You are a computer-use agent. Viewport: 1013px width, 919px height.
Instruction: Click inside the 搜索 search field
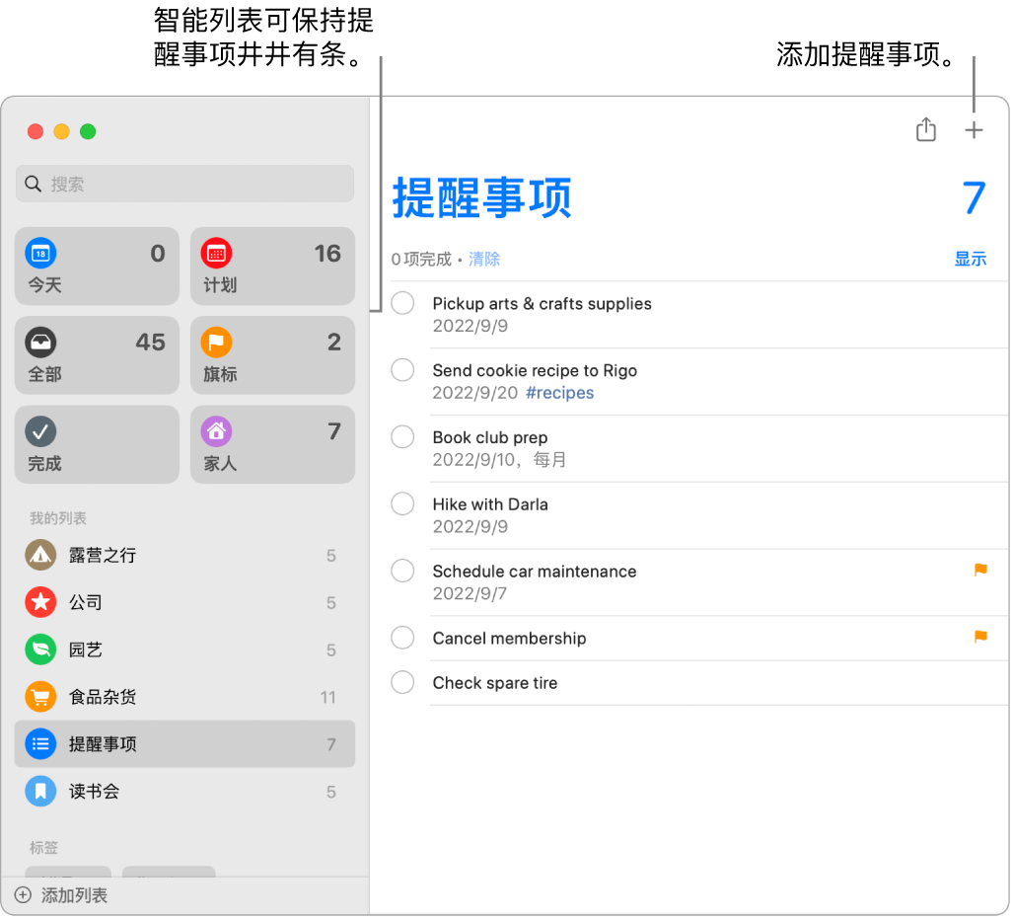(x=184, y=184)
